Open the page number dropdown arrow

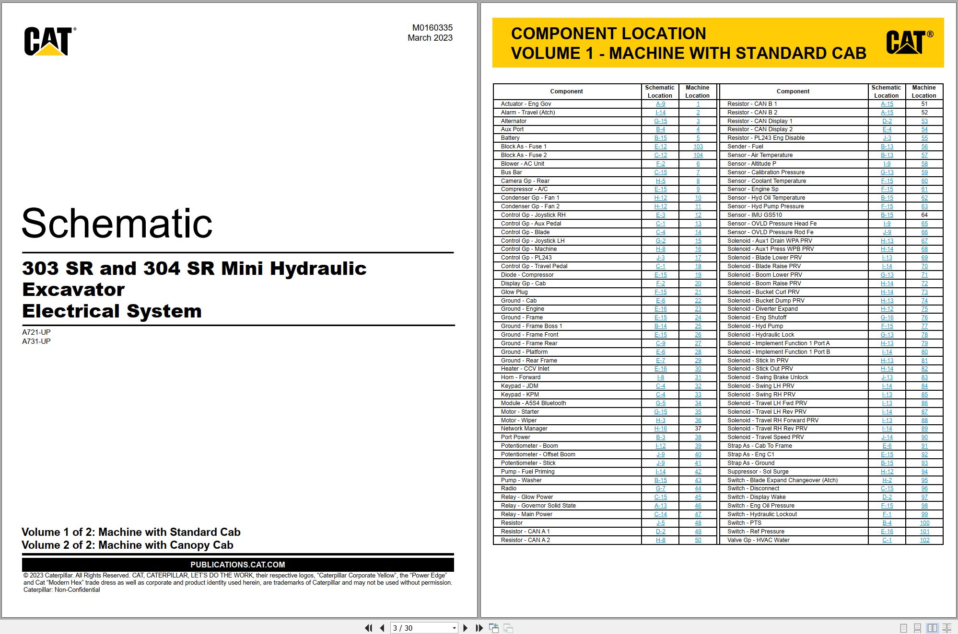(454, 628)
